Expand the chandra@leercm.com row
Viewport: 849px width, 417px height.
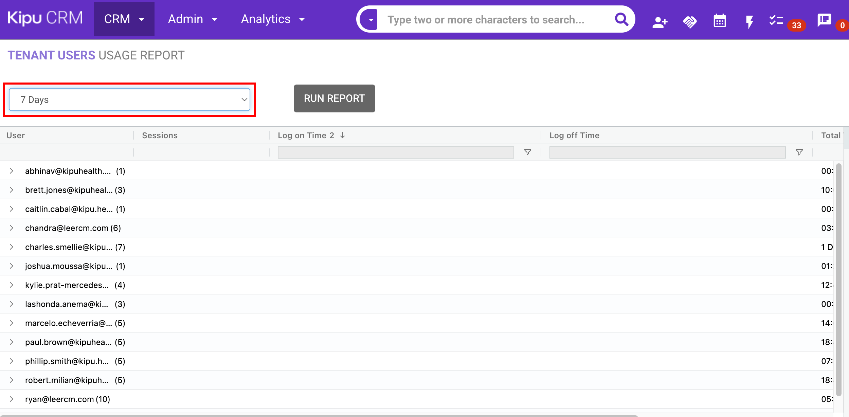12,228
